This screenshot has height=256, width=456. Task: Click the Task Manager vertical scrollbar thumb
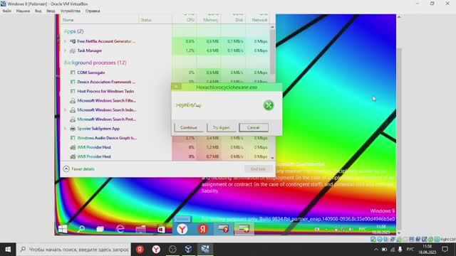(272, 52)
